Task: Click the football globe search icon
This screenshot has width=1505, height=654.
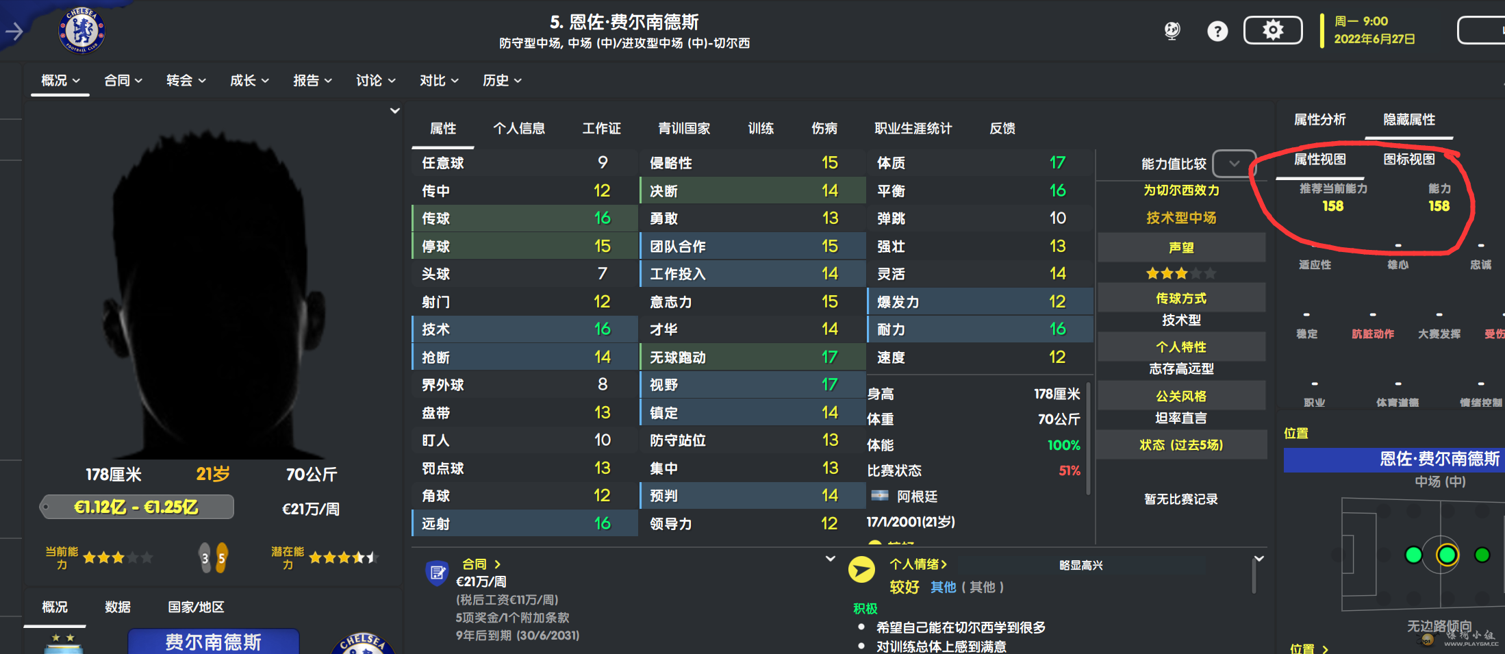Action: tap(1172, 31)
